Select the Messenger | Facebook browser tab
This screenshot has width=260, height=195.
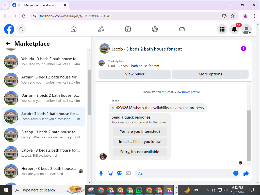click(40, 5)
